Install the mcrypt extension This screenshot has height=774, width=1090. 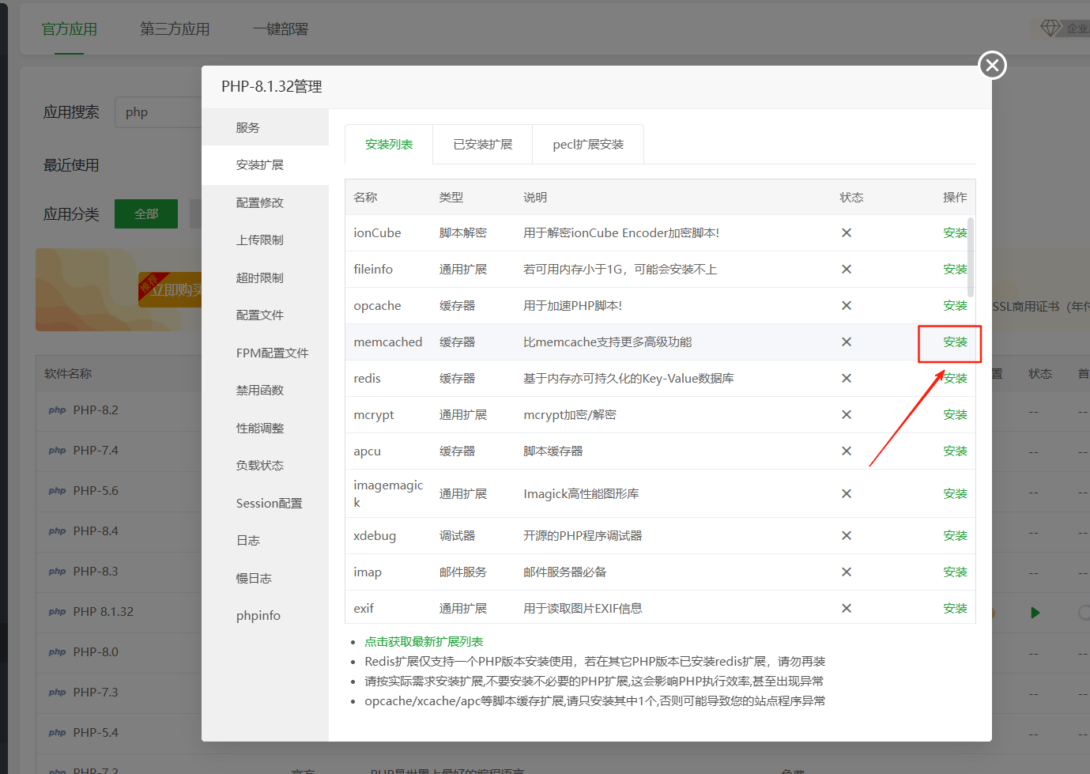pyautogui.click(x=955, y=414)
